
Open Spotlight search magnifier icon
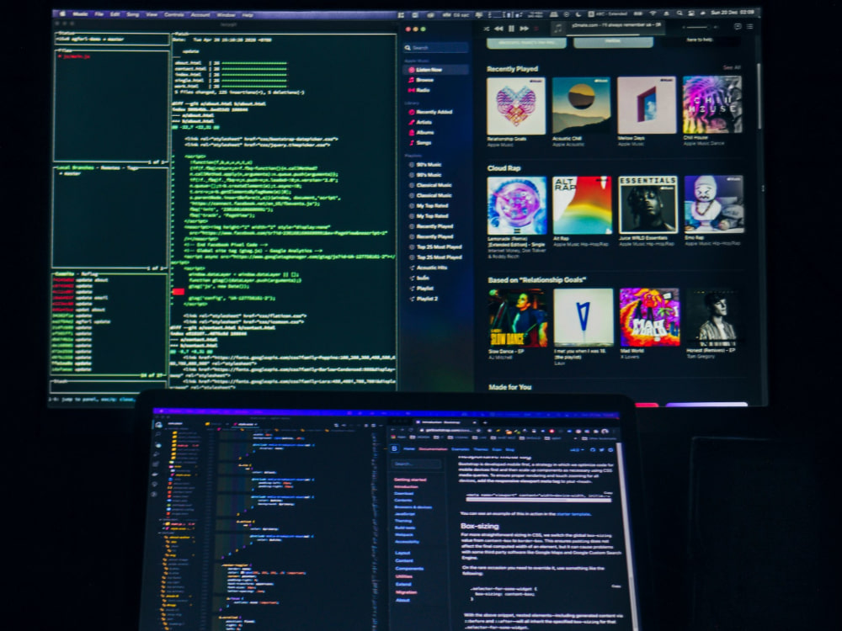(679, 13)
